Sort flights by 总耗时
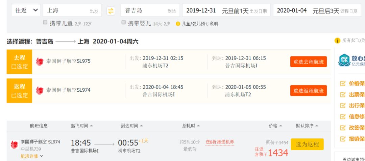365x161 pixels. click(191, 126)
